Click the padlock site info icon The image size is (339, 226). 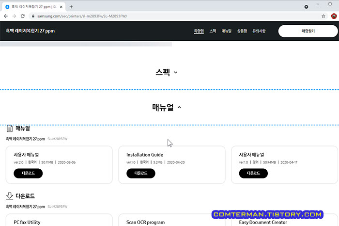pos(33,16)
